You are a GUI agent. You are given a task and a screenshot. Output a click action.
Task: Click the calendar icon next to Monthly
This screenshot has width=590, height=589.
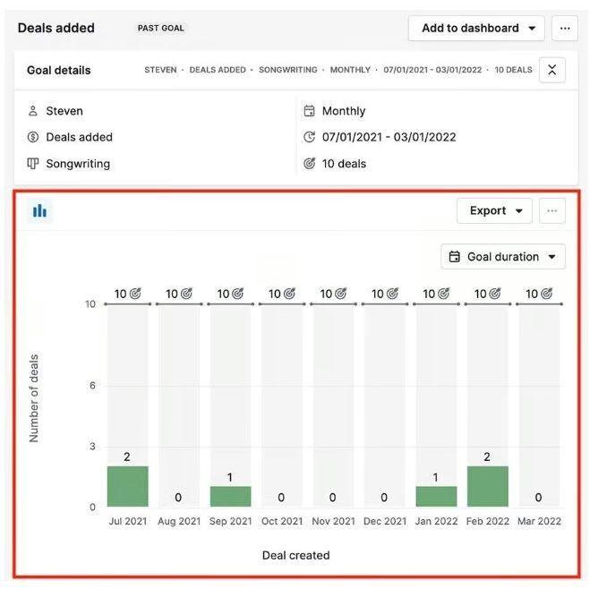point(309,111)
